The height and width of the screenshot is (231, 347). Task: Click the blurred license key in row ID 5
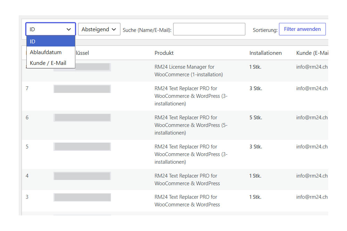pos(82,146)
